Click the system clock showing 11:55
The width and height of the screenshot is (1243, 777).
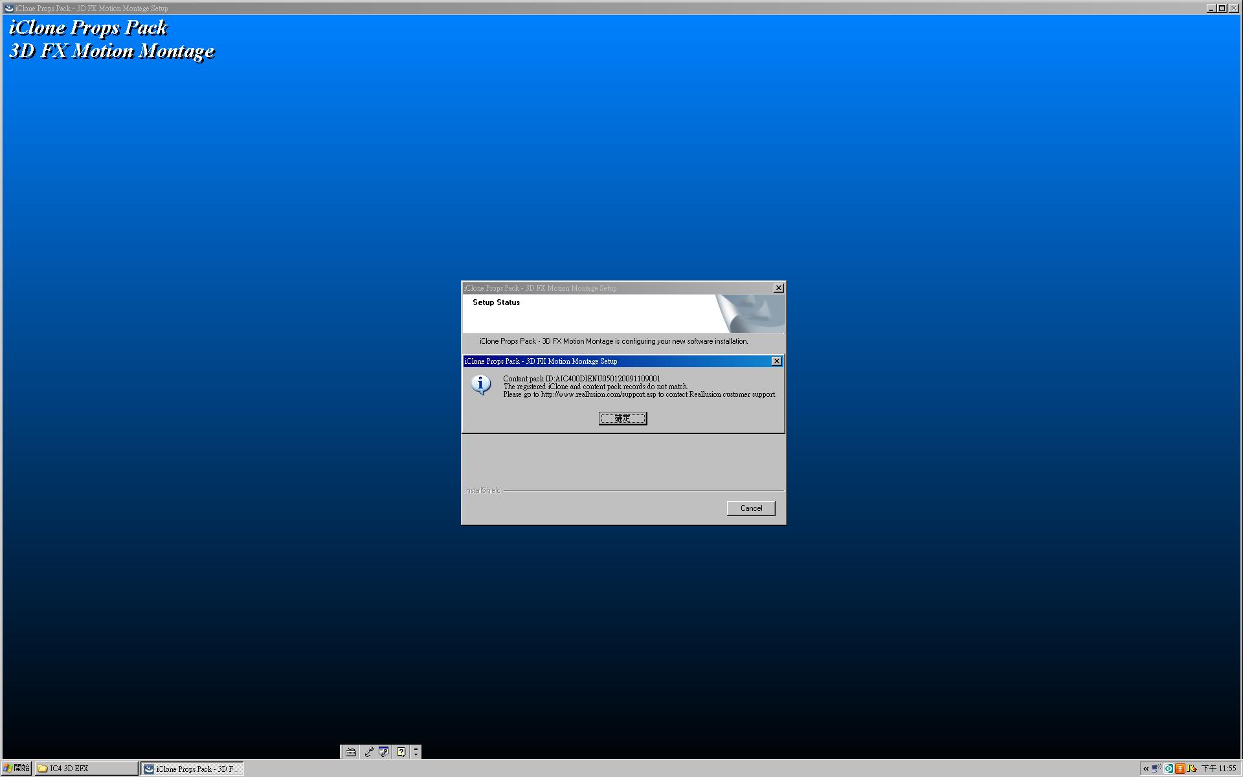coord(1219,769)
